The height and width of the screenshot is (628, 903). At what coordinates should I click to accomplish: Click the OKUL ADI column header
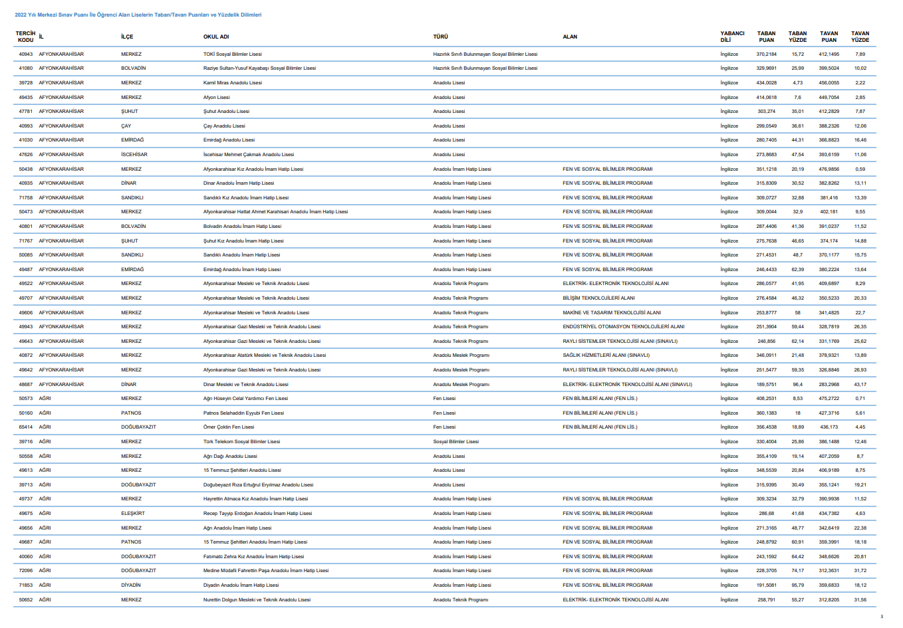pos(216,37)
